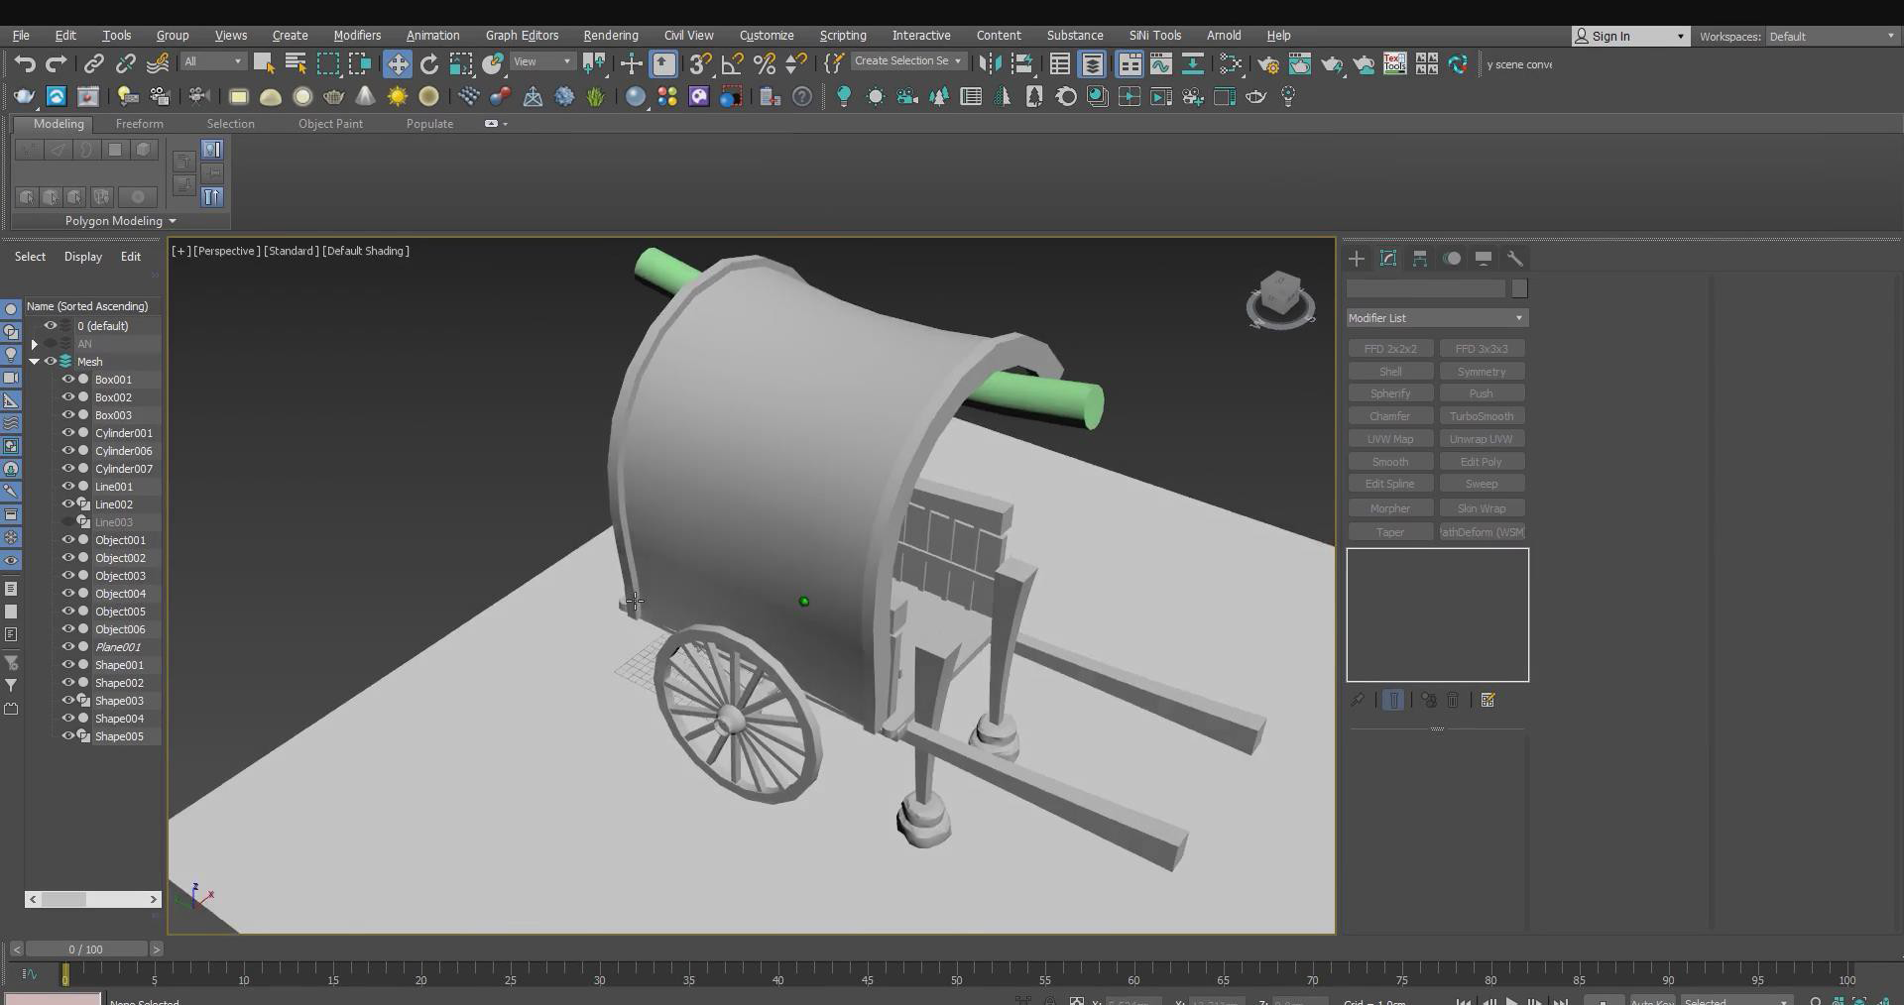Click the Select and Link tool
This screenshot has width=1904, height=1005.
click(93, 64)
